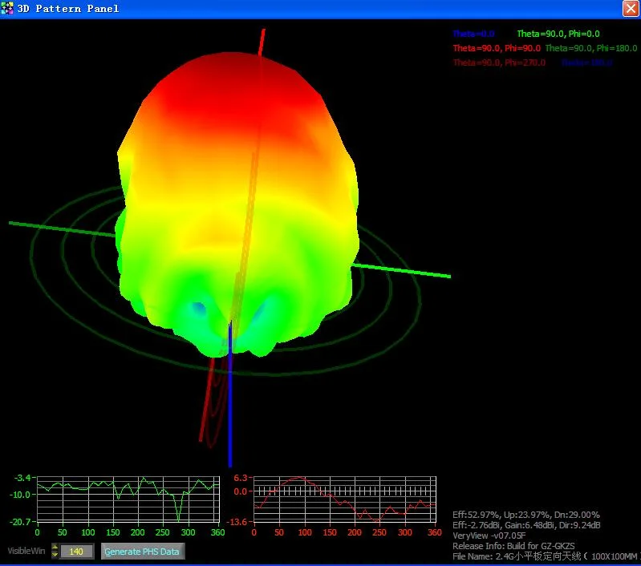The height and width of the screenshot is (566, 641).
Task: Click the 3D Pattern Panel title bar icon
Action: click(7, 9)
